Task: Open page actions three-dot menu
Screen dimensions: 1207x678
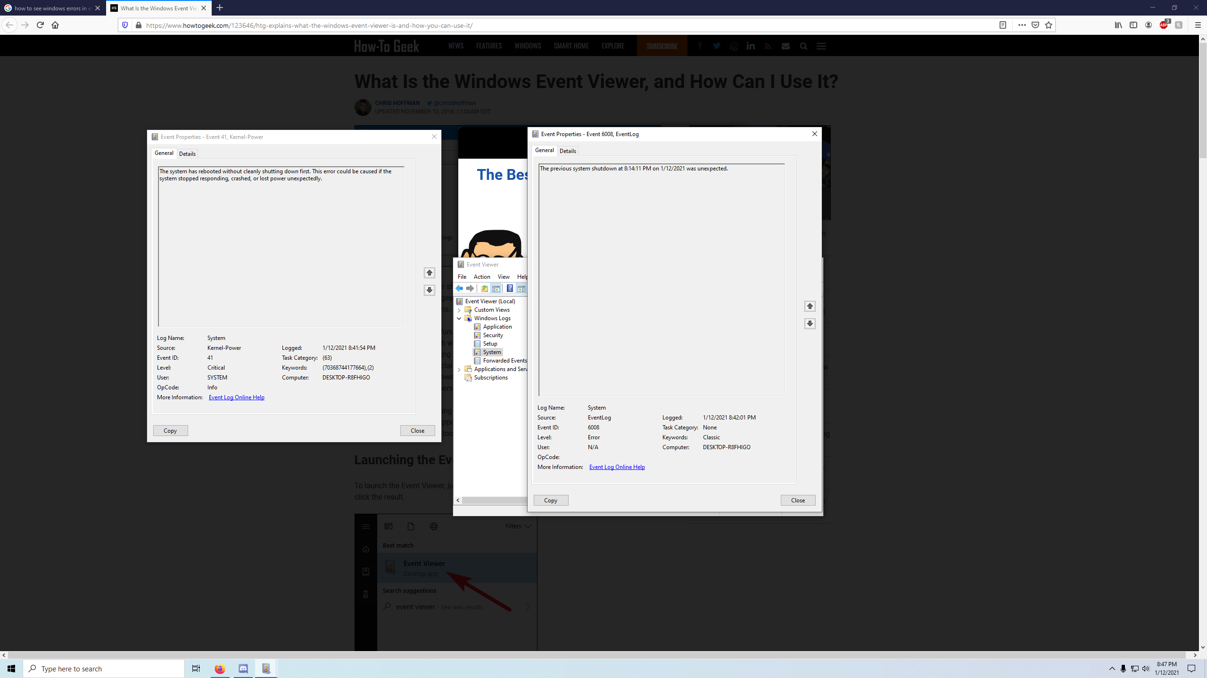Action: (x=1022, y=25)
